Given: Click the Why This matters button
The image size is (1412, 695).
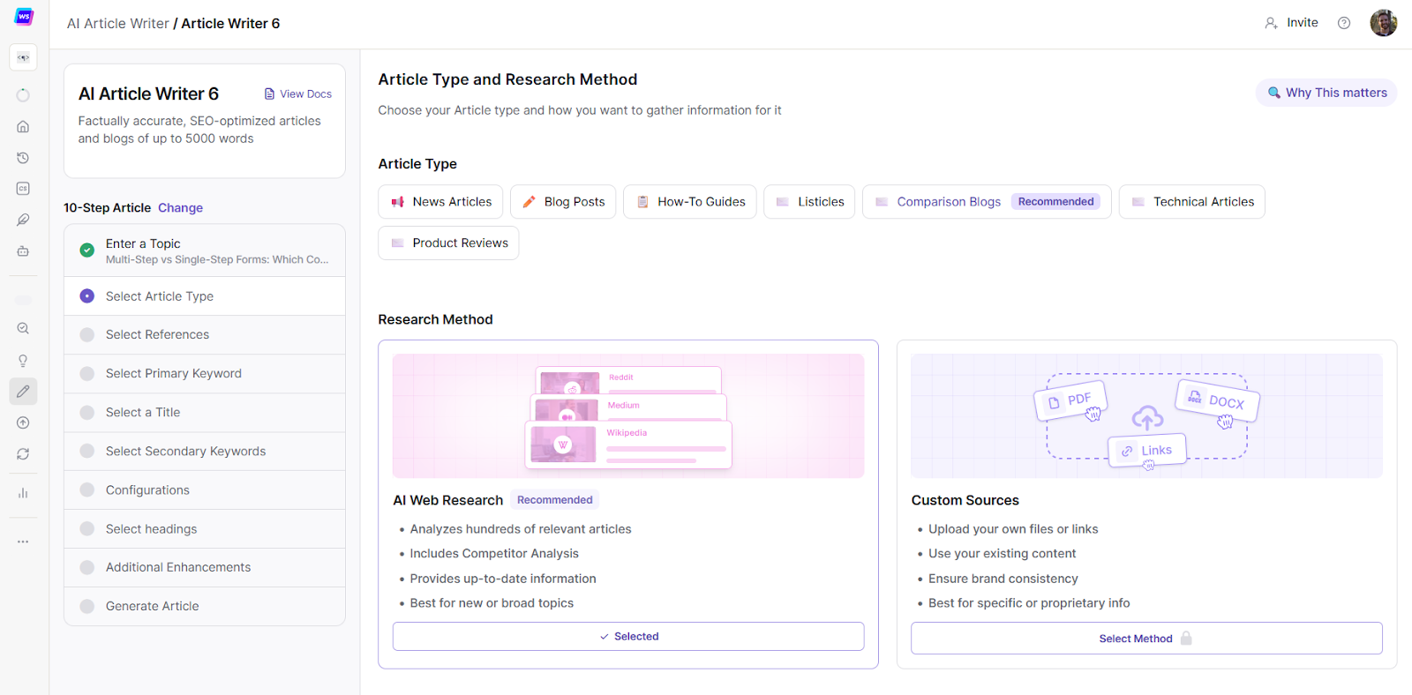Looking at the screenshot, I should (1326, 93).
